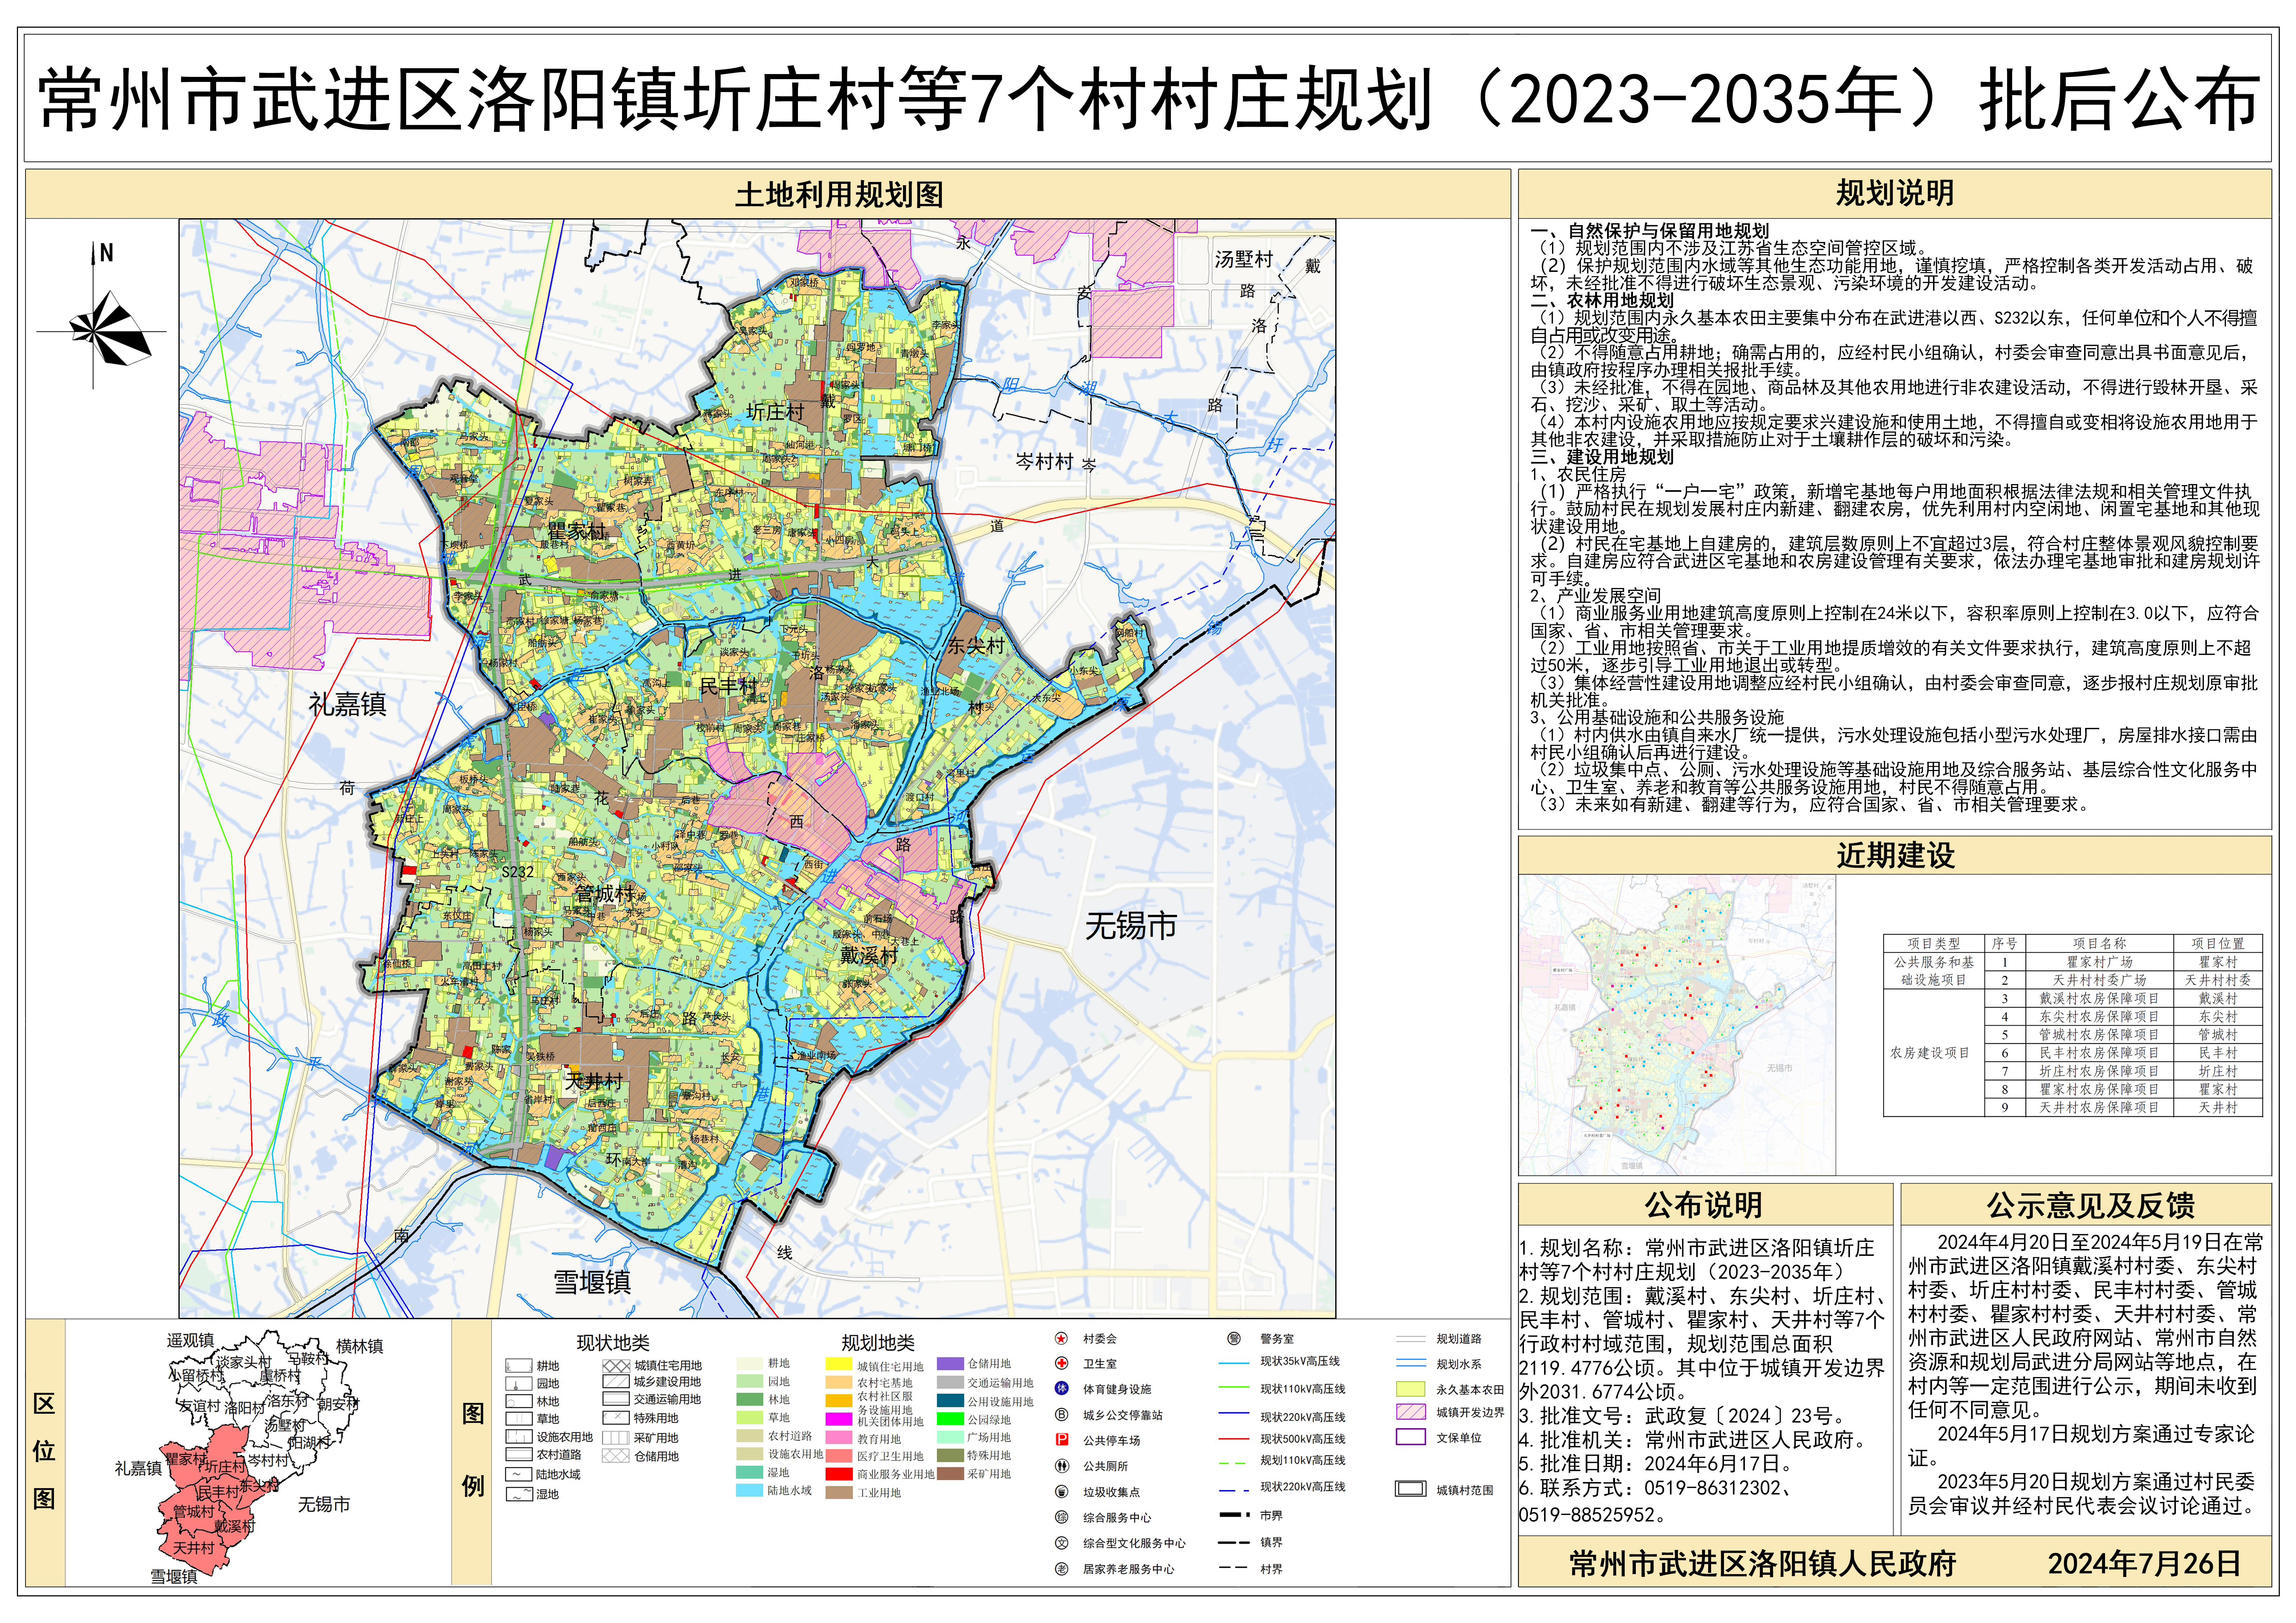Click the light blue 规划 陆地水域 swatch
Viewport: 2296px width, 1623px height.
pos(750,1490)
